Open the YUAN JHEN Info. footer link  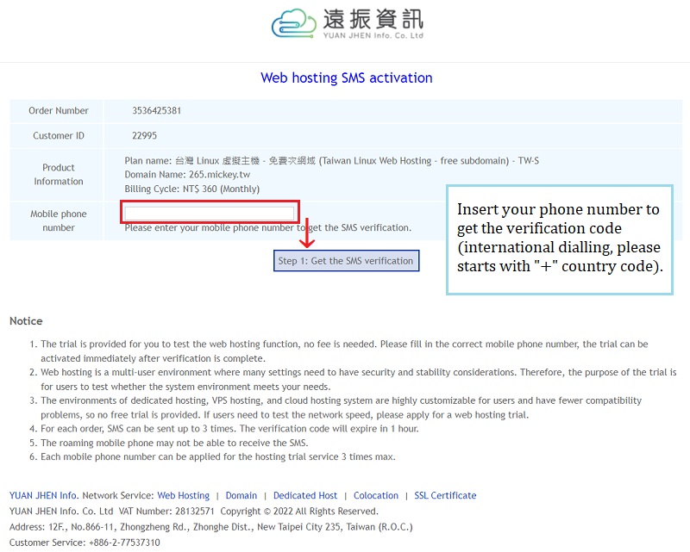tap(44, 495)
